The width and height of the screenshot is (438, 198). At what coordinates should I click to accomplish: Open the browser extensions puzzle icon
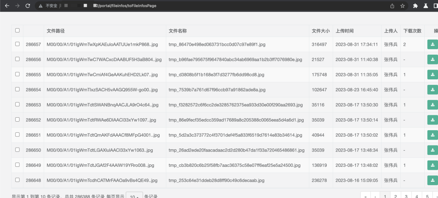pos(415,6)
